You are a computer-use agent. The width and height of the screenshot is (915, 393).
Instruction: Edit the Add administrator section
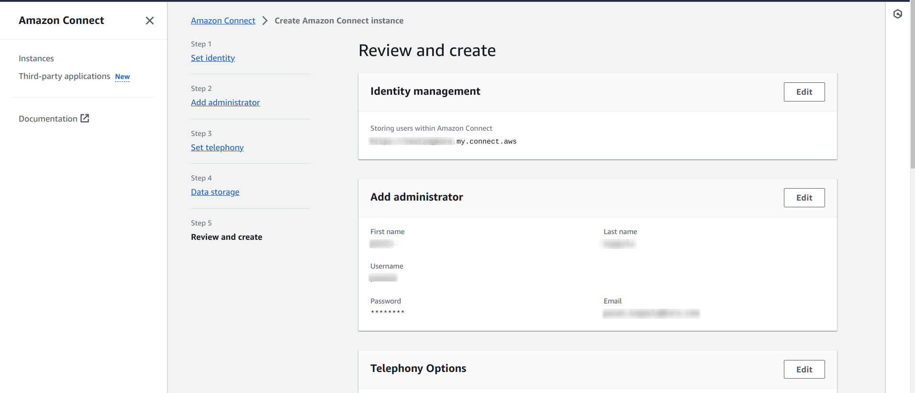click(x=804, y=198)
